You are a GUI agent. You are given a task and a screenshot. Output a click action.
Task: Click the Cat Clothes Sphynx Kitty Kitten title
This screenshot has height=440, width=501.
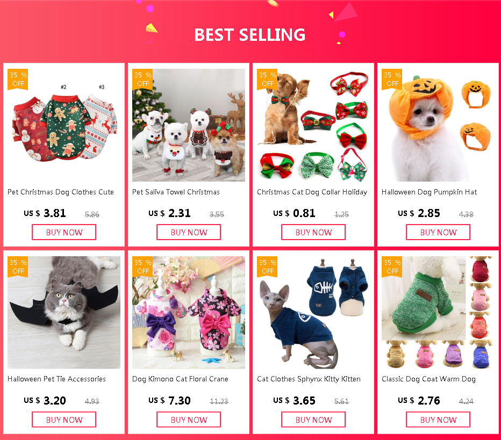point(309,379)
